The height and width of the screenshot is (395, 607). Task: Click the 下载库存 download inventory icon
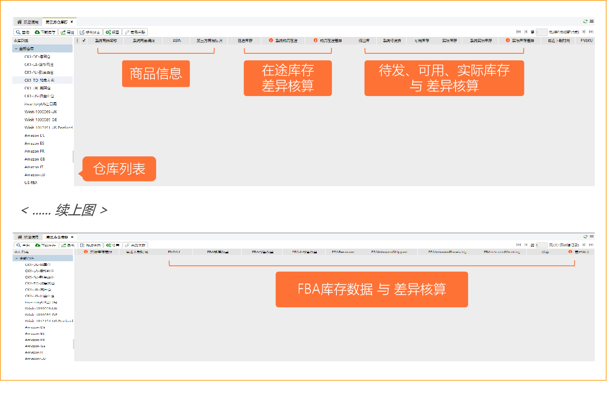pyautogui.click(x=37, y=32)
